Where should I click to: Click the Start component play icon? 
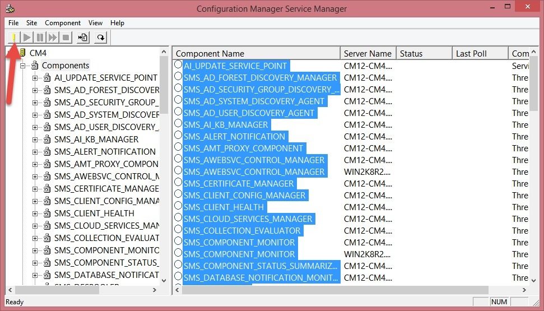coord(27,37)
